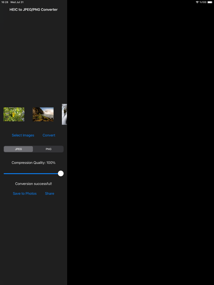Click the HEIC to JPEG/PNG Converter title

33,9
